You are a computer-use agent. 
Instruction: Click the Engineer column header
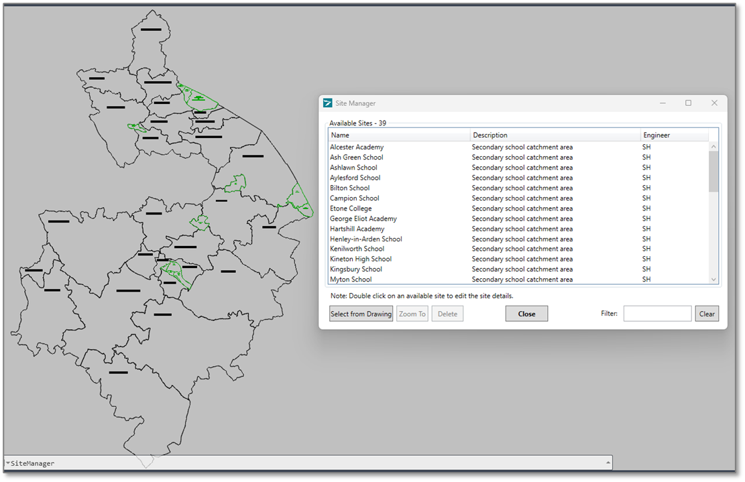pyautogui.click(x=673, y=135)
